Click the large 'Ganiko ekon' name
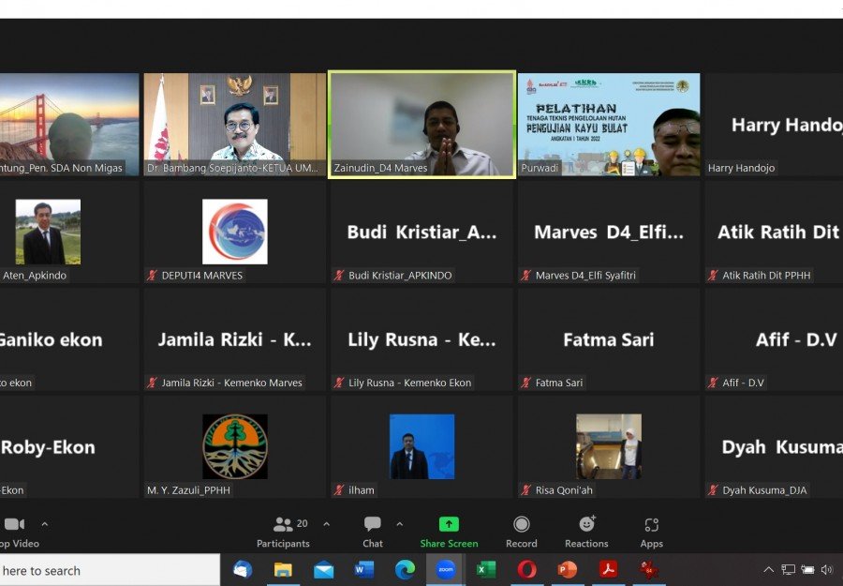This screenshot has width=843, height=586. (x=52, y=339)
